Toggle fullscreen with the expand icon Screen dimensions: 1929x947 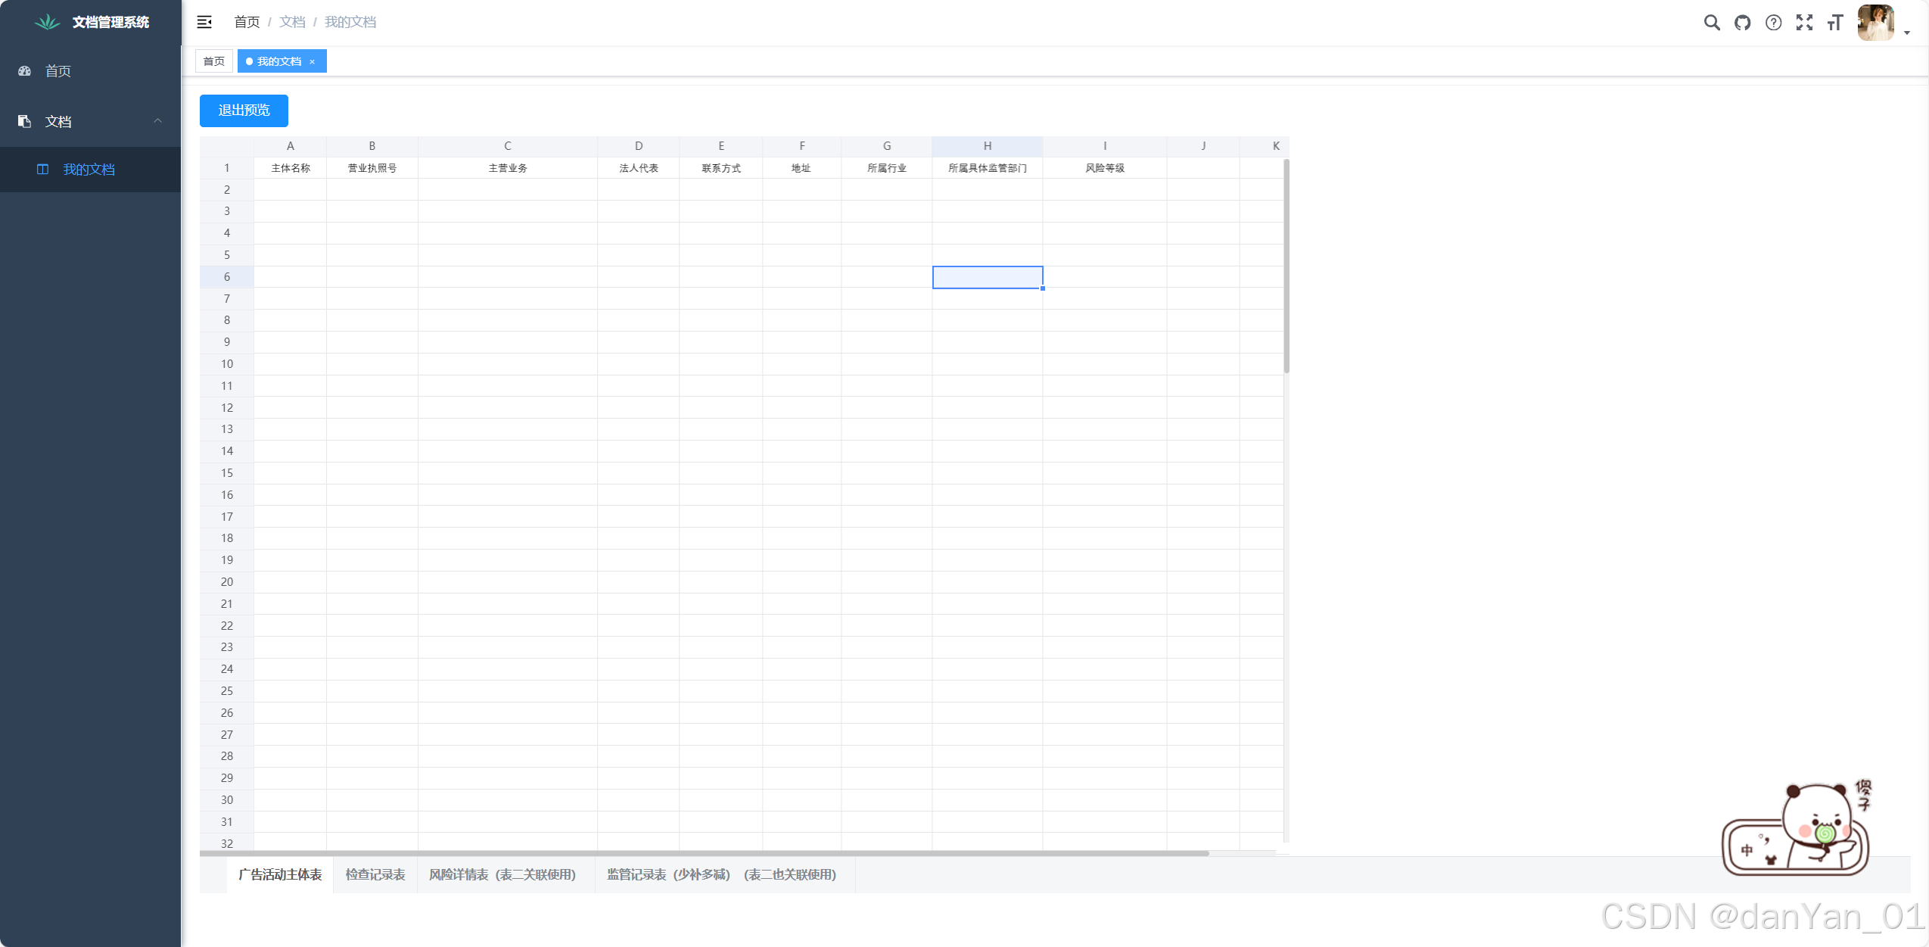click(x=1804, y=23)
